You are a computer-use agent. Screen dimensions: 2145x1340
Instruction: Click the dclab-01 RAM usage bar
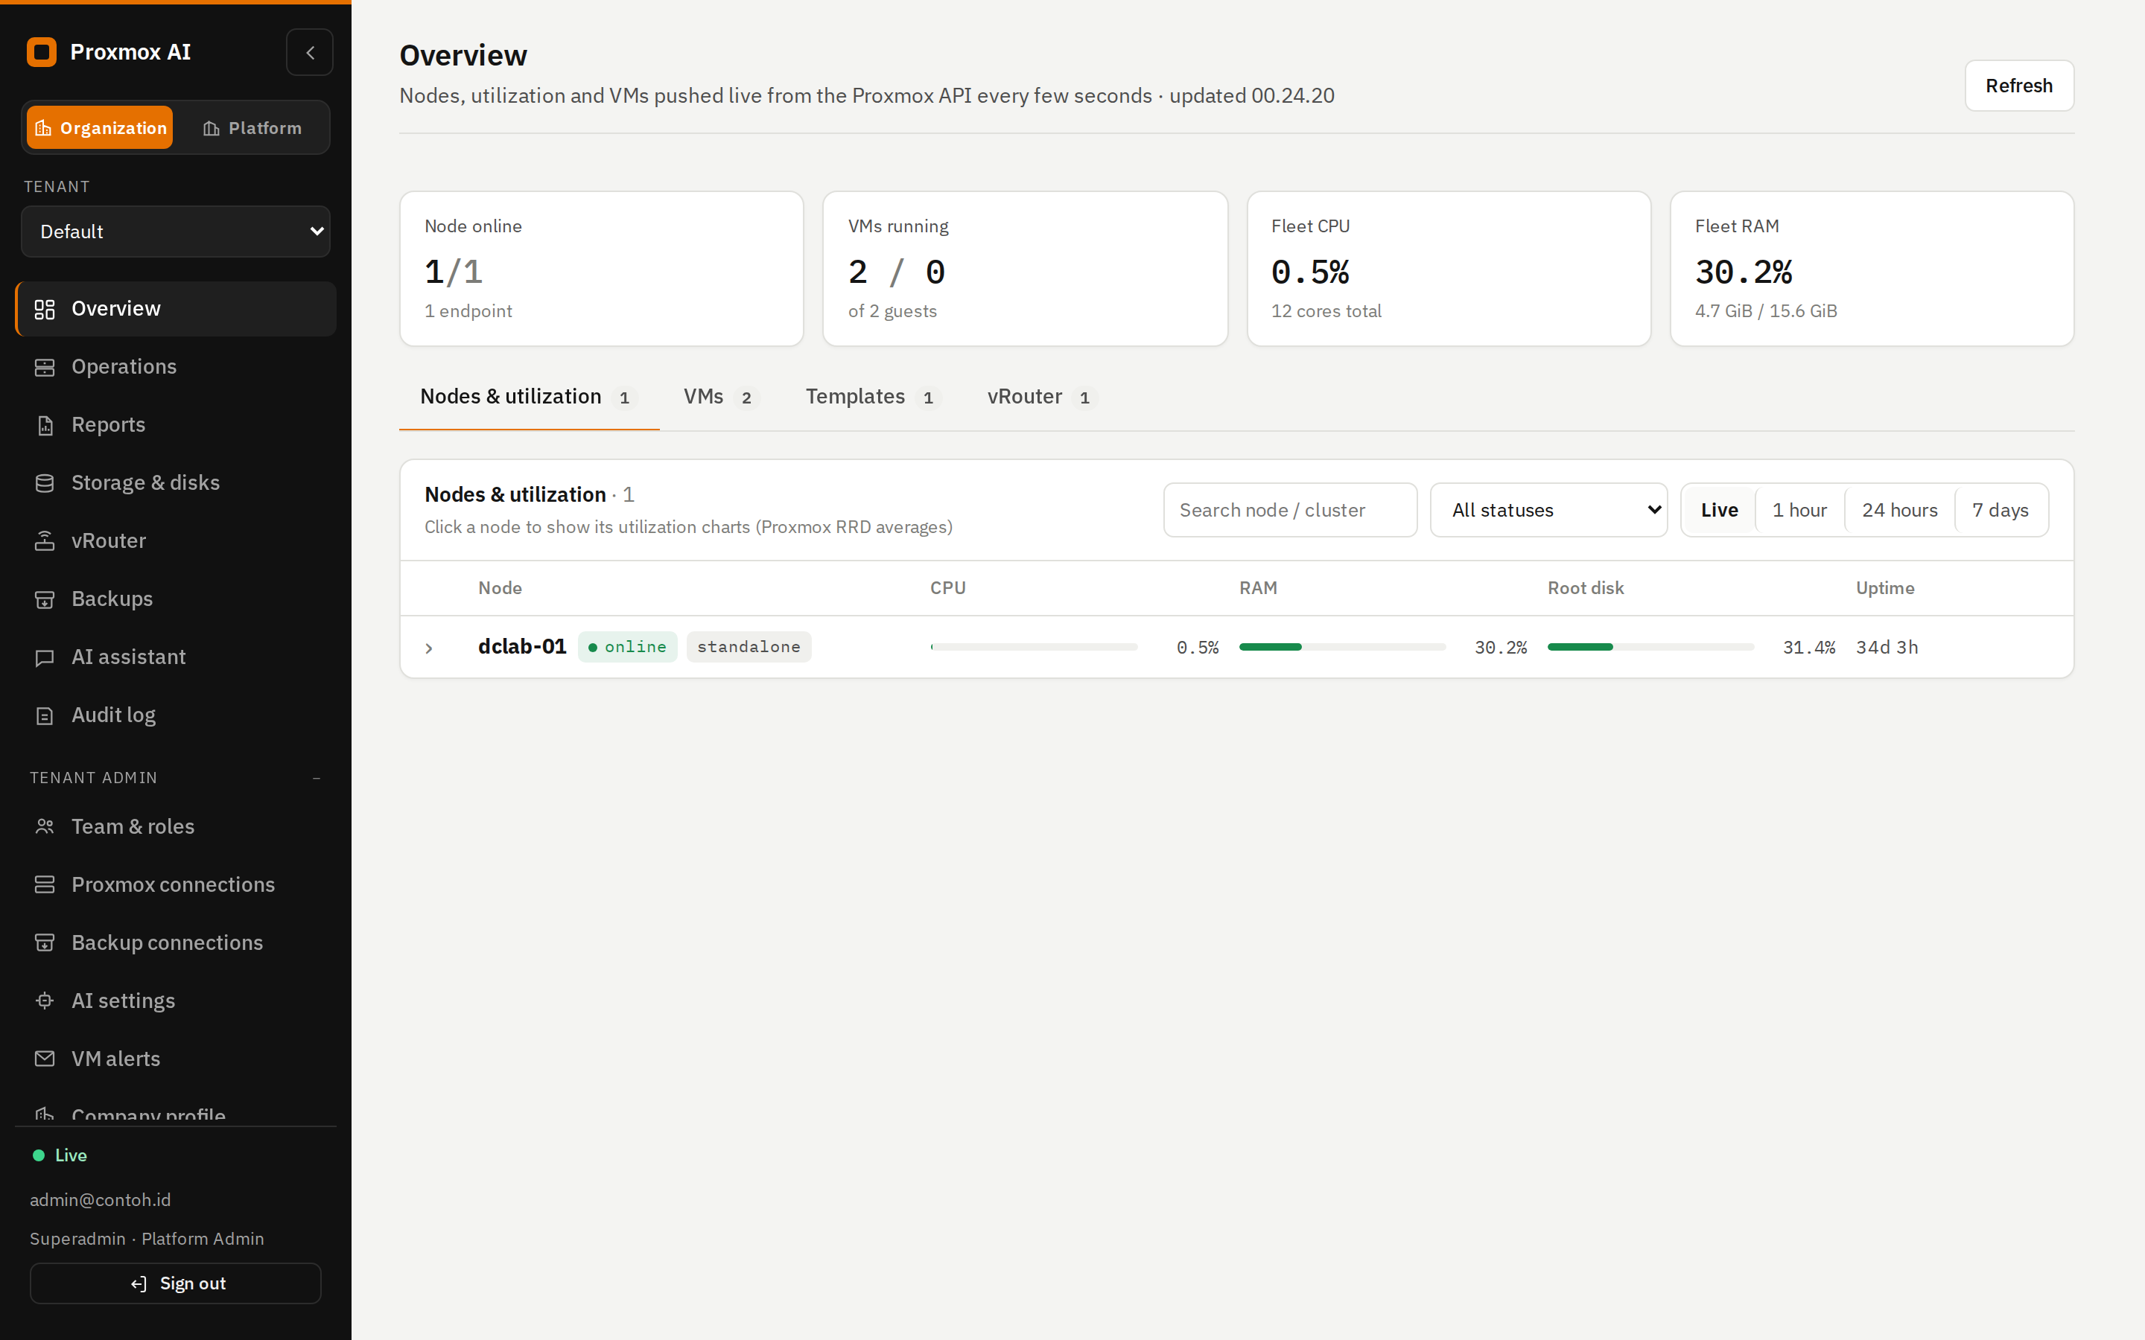coord(1342,647)
